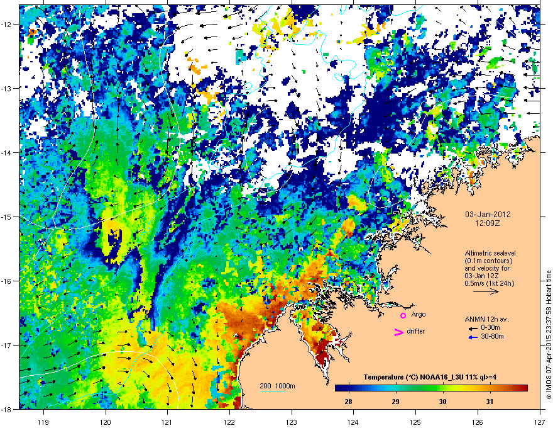The image size is (553, 428).
Task: Click the longitude axis label 123
Action: click(x=292, y=422)
